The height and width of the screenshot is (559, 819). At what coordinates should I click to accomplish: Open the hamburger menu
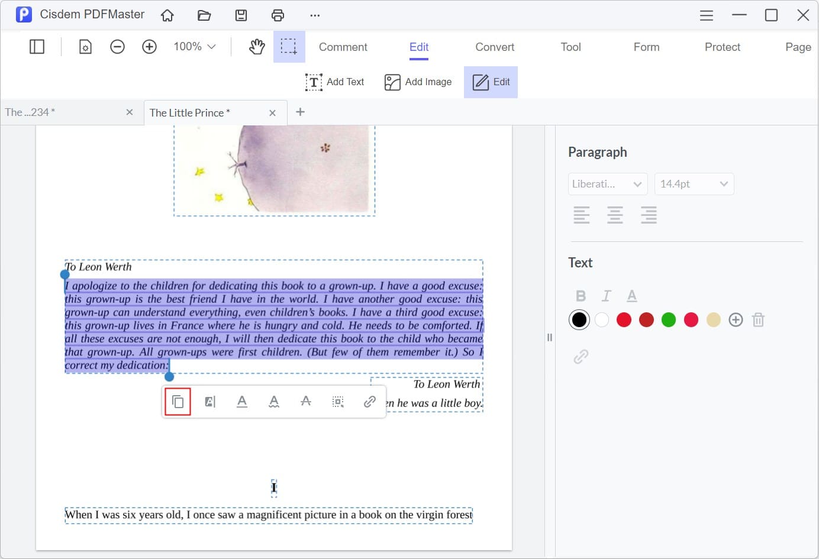[706, 15]
